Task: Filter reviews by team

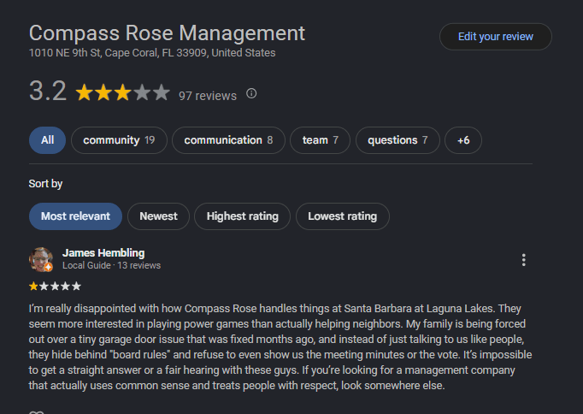Action: (x=320, y=140)
